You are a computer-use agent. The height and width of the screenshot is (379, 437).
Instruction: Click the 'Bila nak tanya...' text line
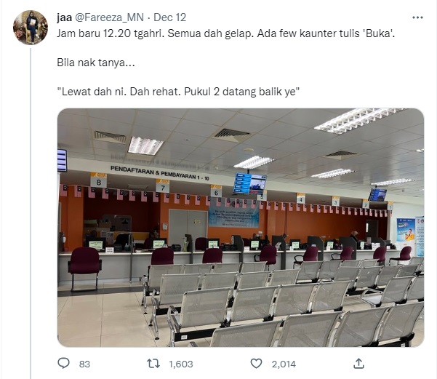tap(96, 63)
